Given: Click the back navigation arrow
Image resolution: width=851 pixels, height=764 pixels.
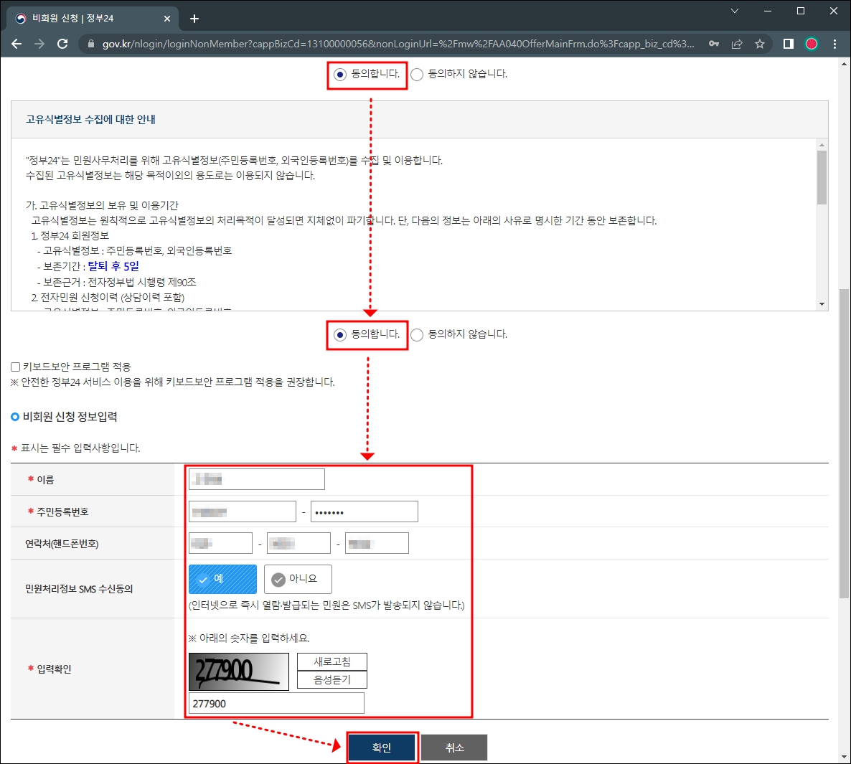Looking at the screenshot, I should (17, 43).
